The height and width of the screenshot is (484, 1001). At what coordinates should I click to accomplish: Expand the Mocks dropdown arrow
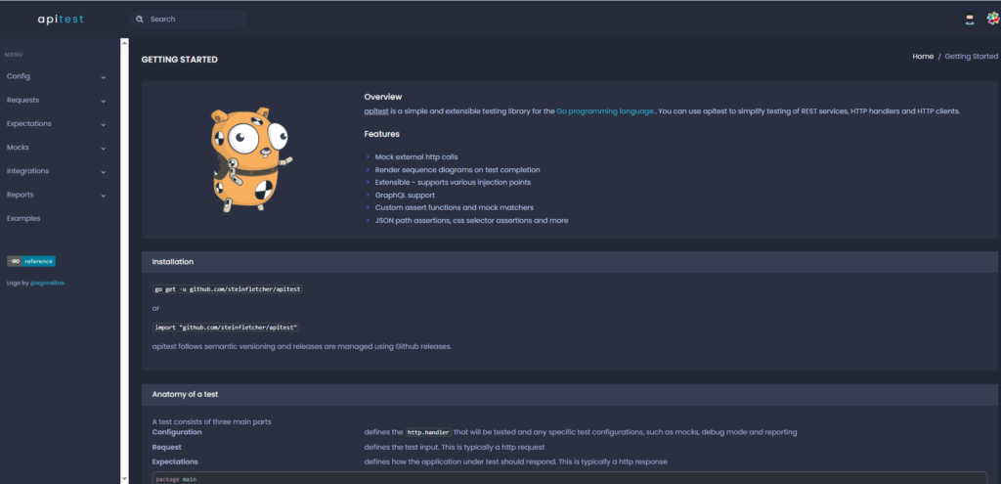pyautogui.click(x=104, y=148)
